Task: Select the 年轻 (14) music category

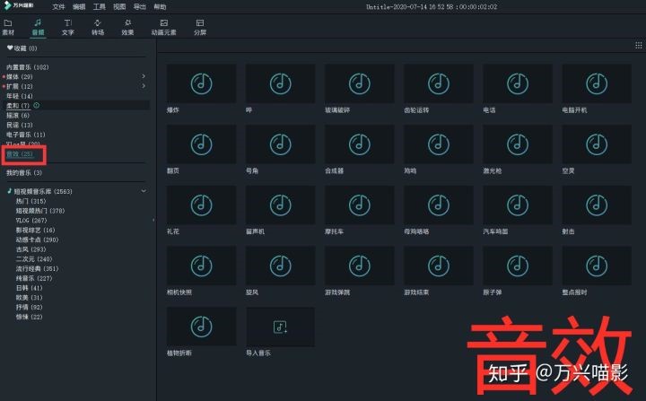Action: 19,96
